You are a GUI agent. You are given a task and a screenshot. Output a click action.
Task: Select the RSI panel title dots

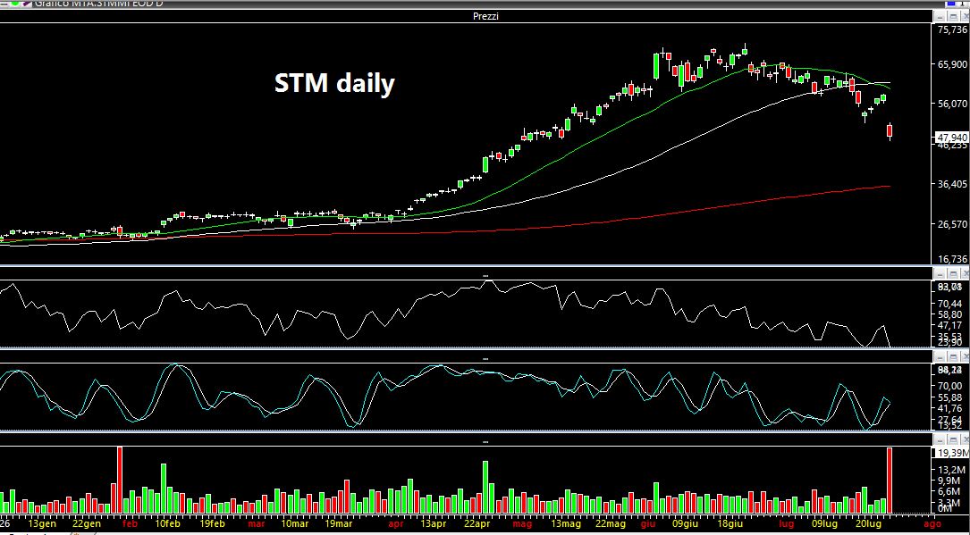[485, 275]
